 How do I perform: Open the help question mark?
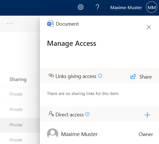[97, 7]
